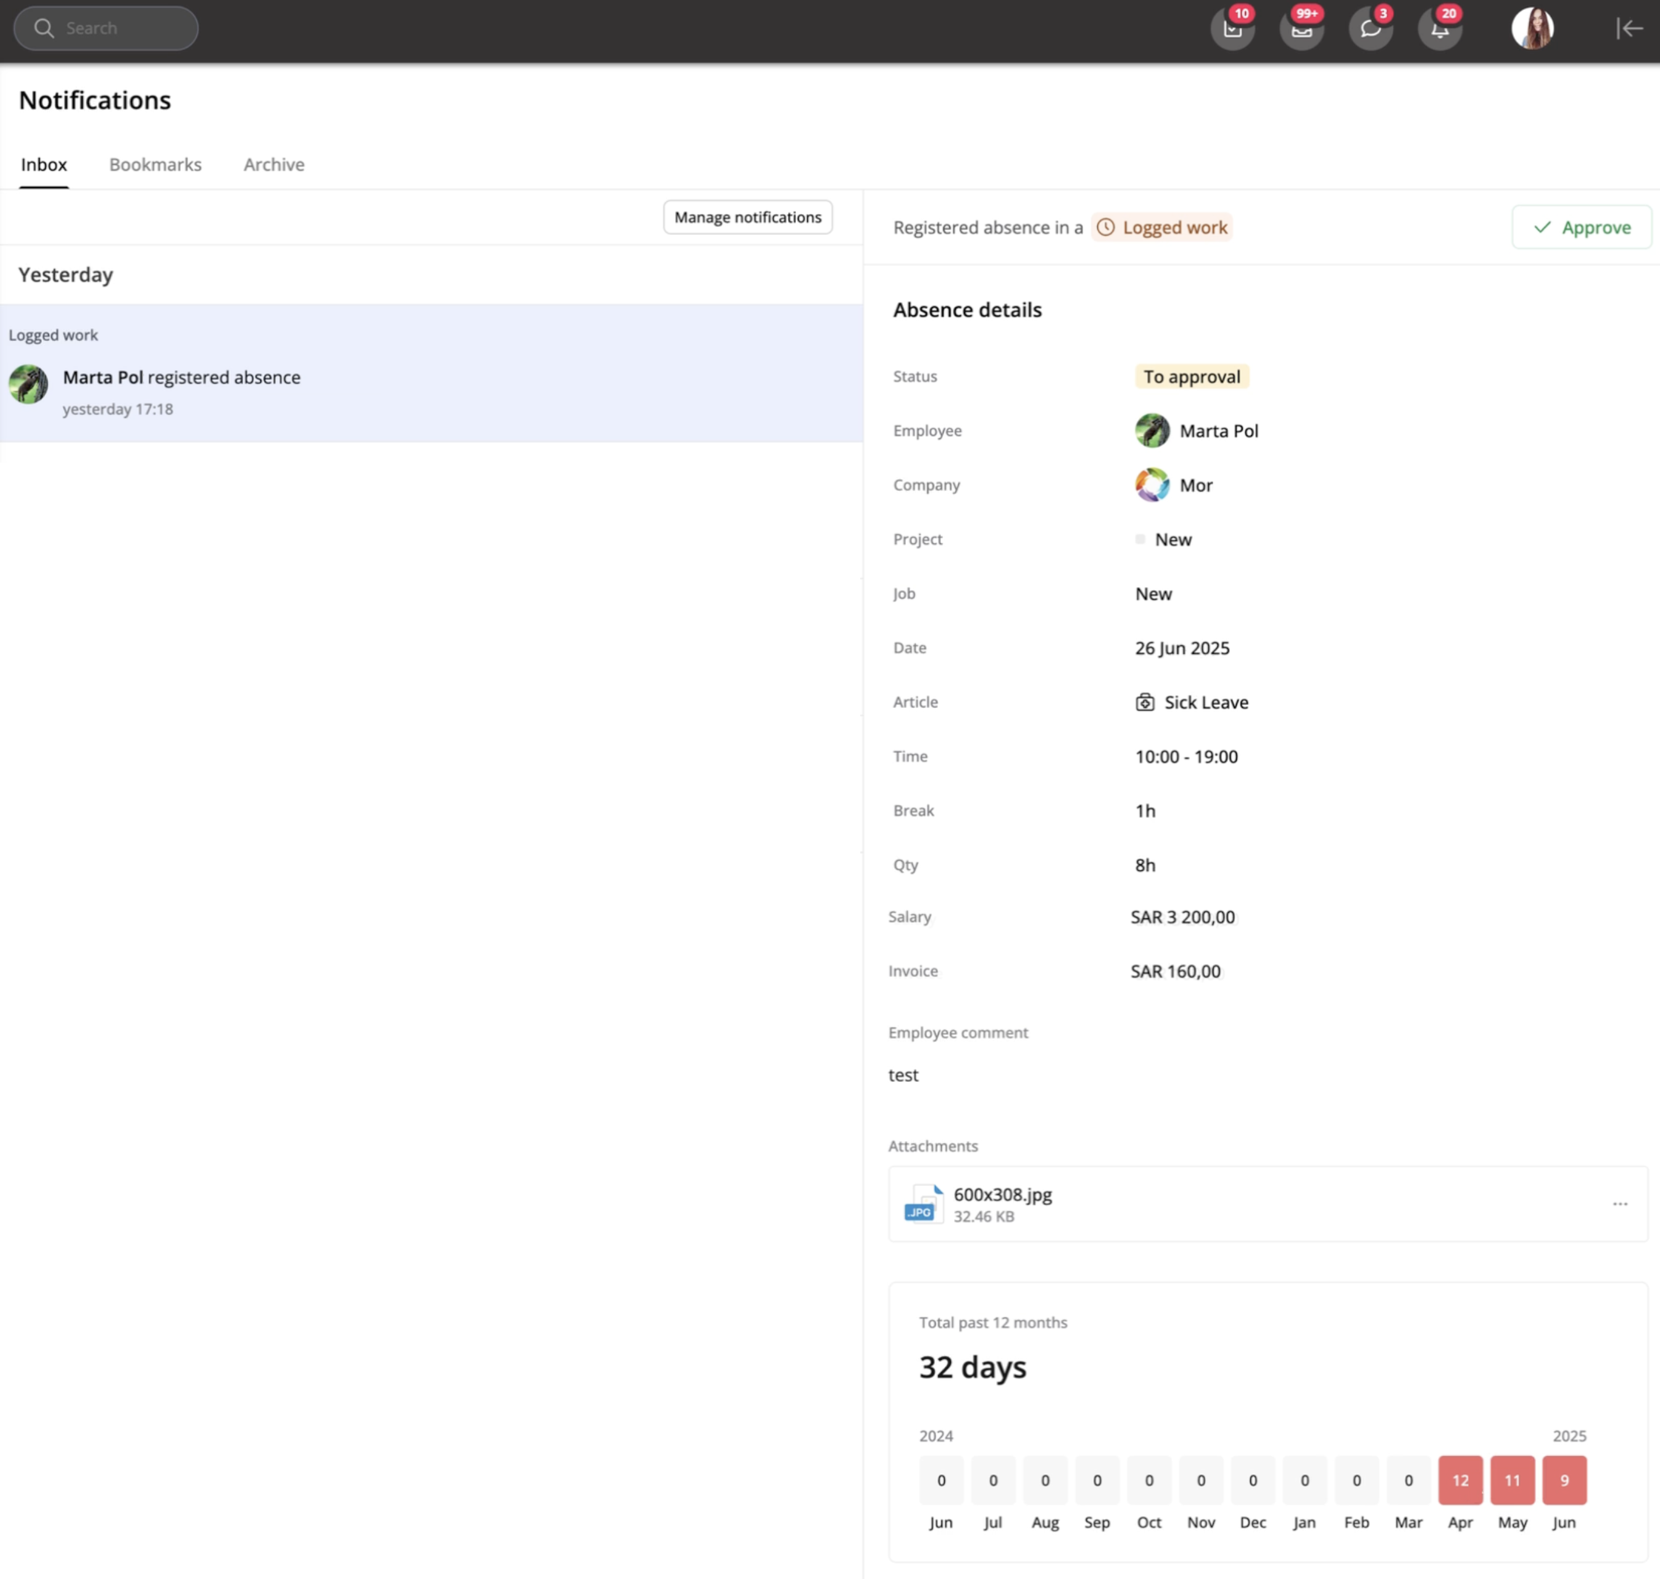Click the red May bar showing 11
Screen dimensions: 1660x1579
pos(1512,1480)
